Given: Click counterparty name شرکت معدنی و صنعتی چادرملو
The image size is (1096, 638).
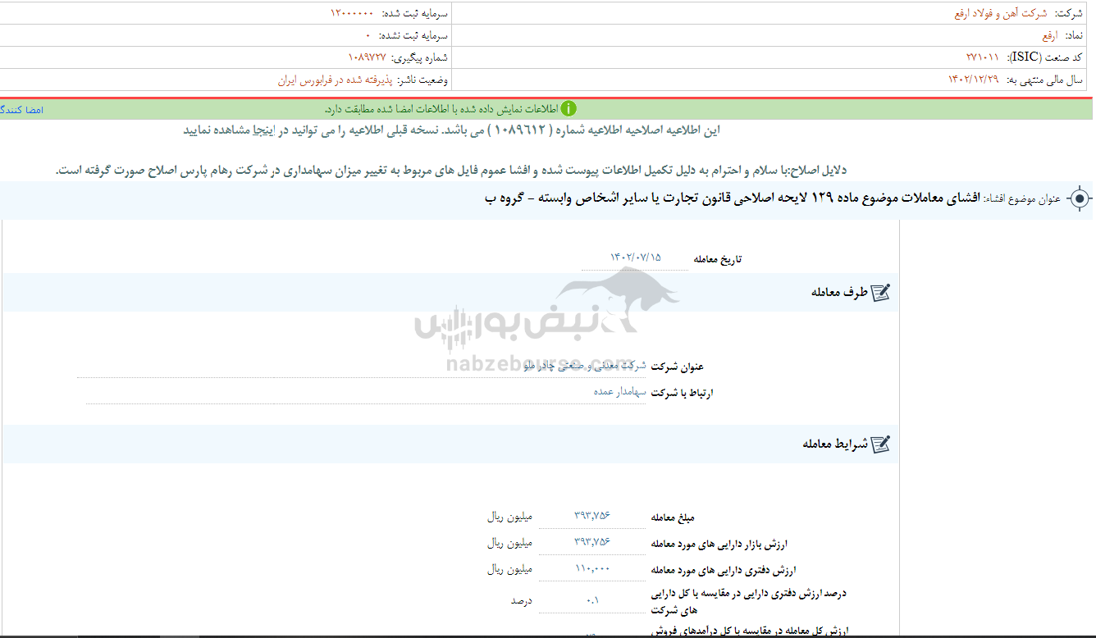Looking at the screenshot, I should click(x=585, y=366).
